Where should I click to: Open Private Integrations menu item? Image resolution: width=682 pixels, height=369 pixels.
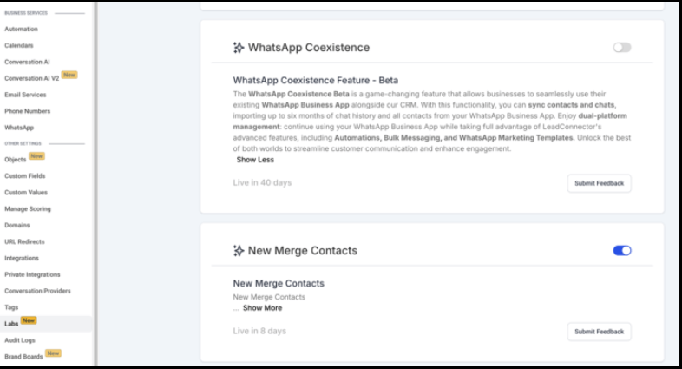[x=33, y=274]
